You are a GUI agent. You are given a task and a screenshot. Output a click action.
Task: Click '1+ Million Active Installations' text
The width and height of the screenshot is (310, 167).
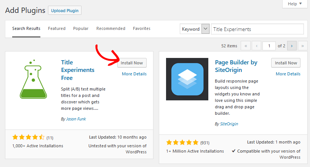pyautogui.click(x=195, y=151)
